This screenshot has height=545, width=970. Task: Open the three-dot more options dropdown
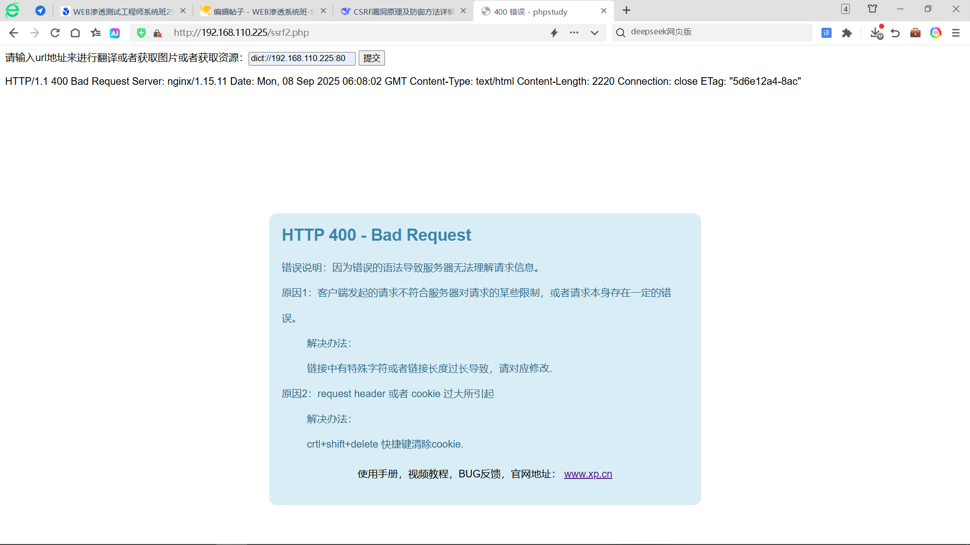point(574,32)
